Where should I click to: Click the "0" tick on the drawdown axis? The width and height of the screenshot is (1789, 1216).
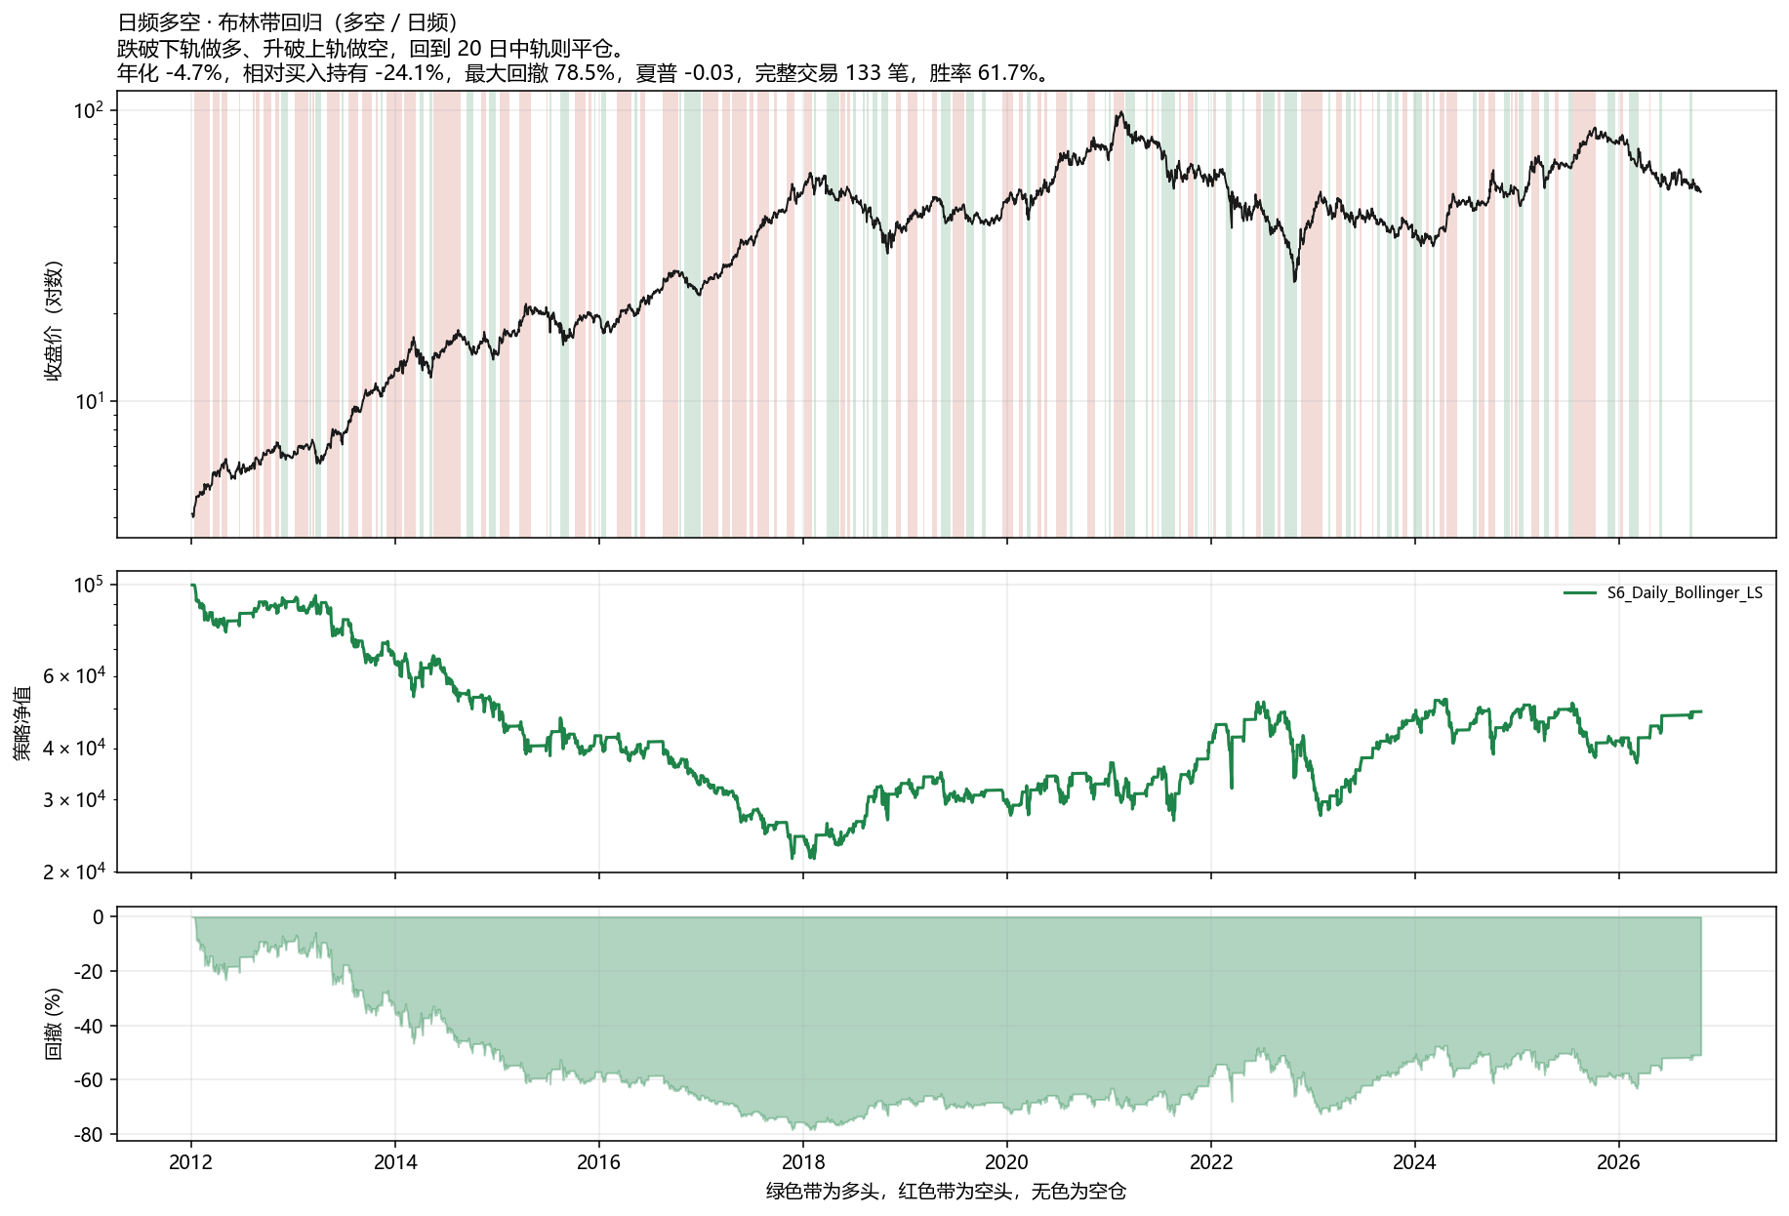[x=99, y=917]
